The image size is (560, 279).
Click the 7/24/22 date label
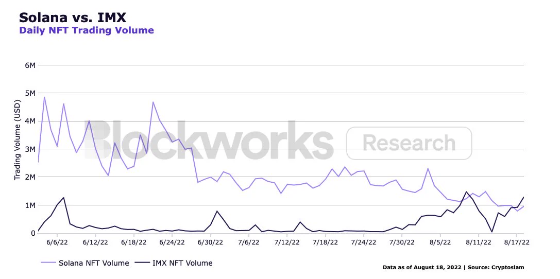(x=364, y=242)
